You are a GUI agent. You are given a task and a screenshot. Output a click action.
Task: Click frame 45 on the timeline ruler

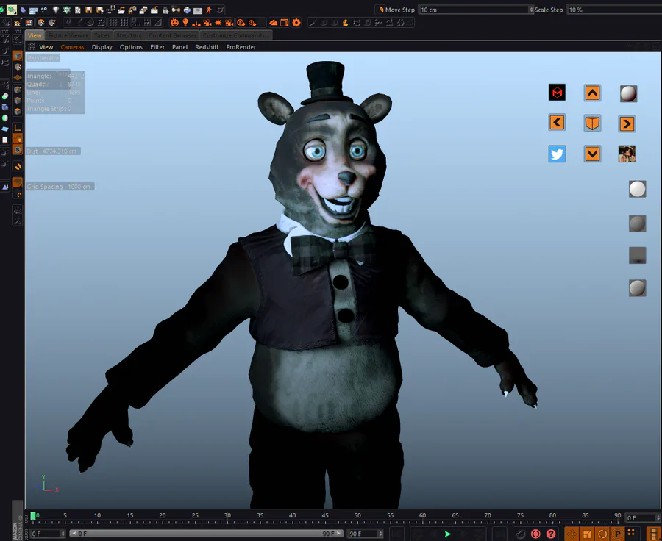[x=325, y=516]
